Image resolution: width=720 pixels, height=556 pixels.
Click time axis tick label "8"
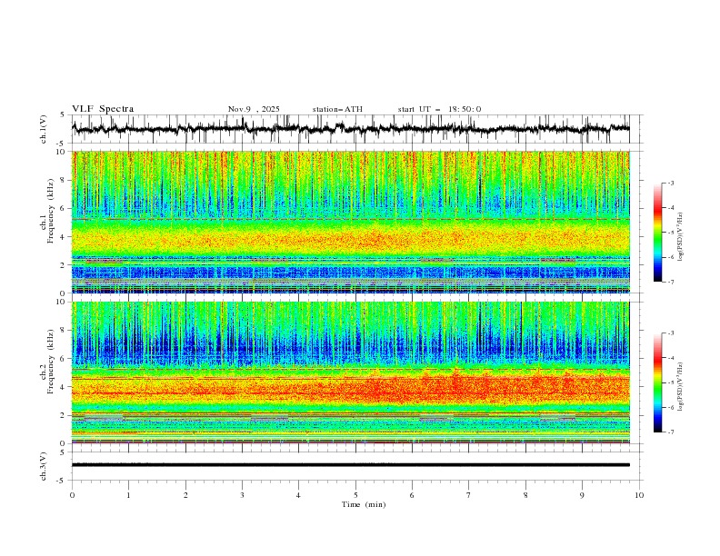pos(525,495)
